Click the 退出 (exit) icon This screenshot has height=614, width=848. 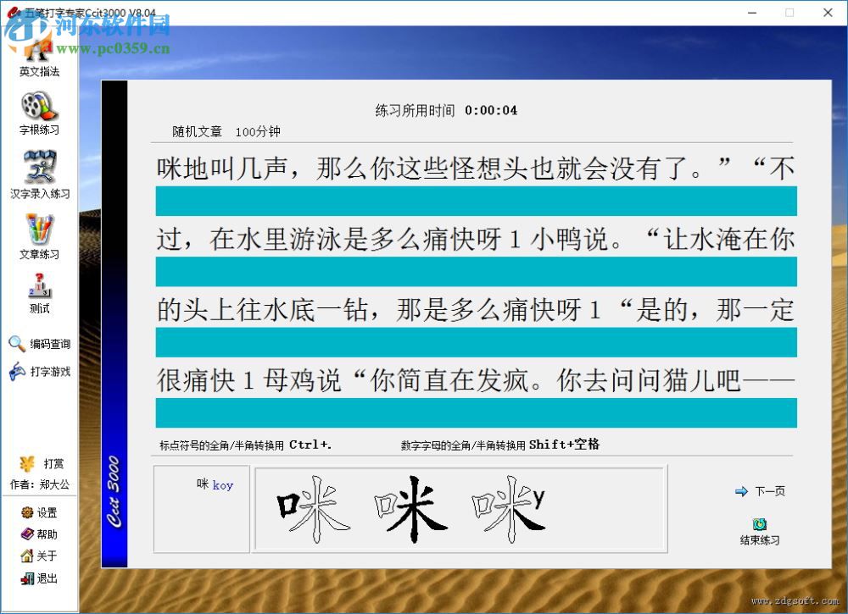coord(37,578)
